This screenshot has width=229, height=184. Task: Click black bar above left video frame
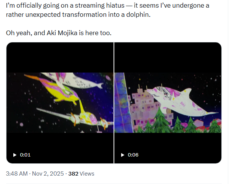tap(60, 57)
